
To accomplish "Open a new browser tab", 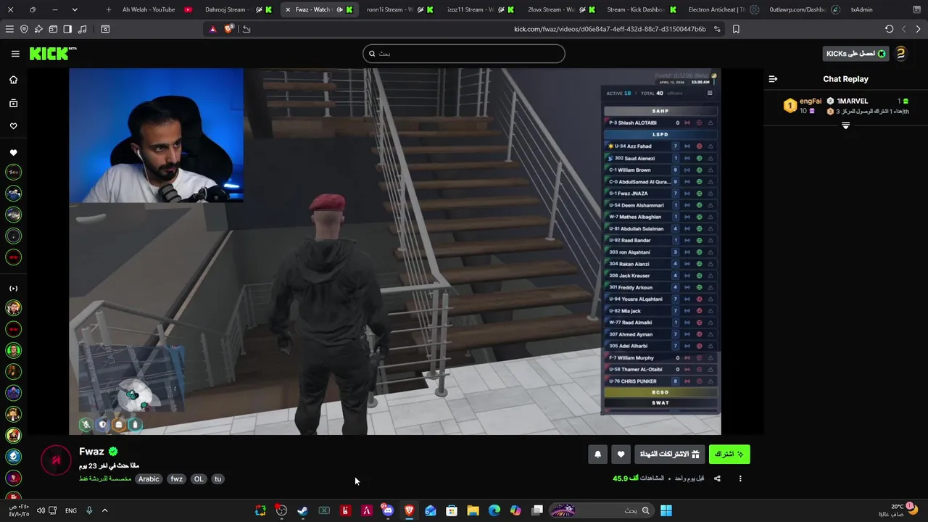I will click(x=109, y=9).
